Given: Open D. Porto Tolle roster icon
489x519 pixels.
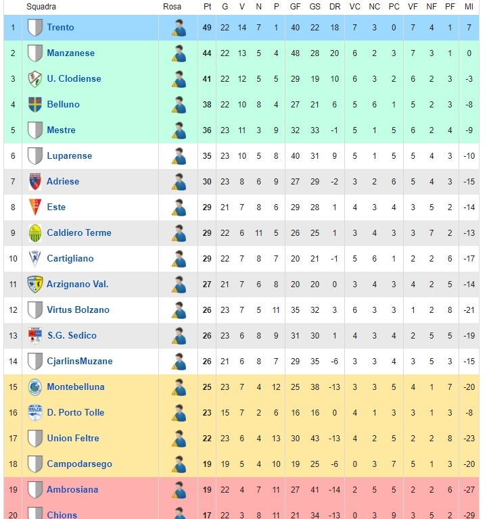Looking at the screenshot, I should pyautogui.click(x=179, y=413).
